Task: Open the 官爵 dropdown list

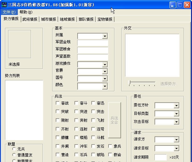Action: coord(105,71)
